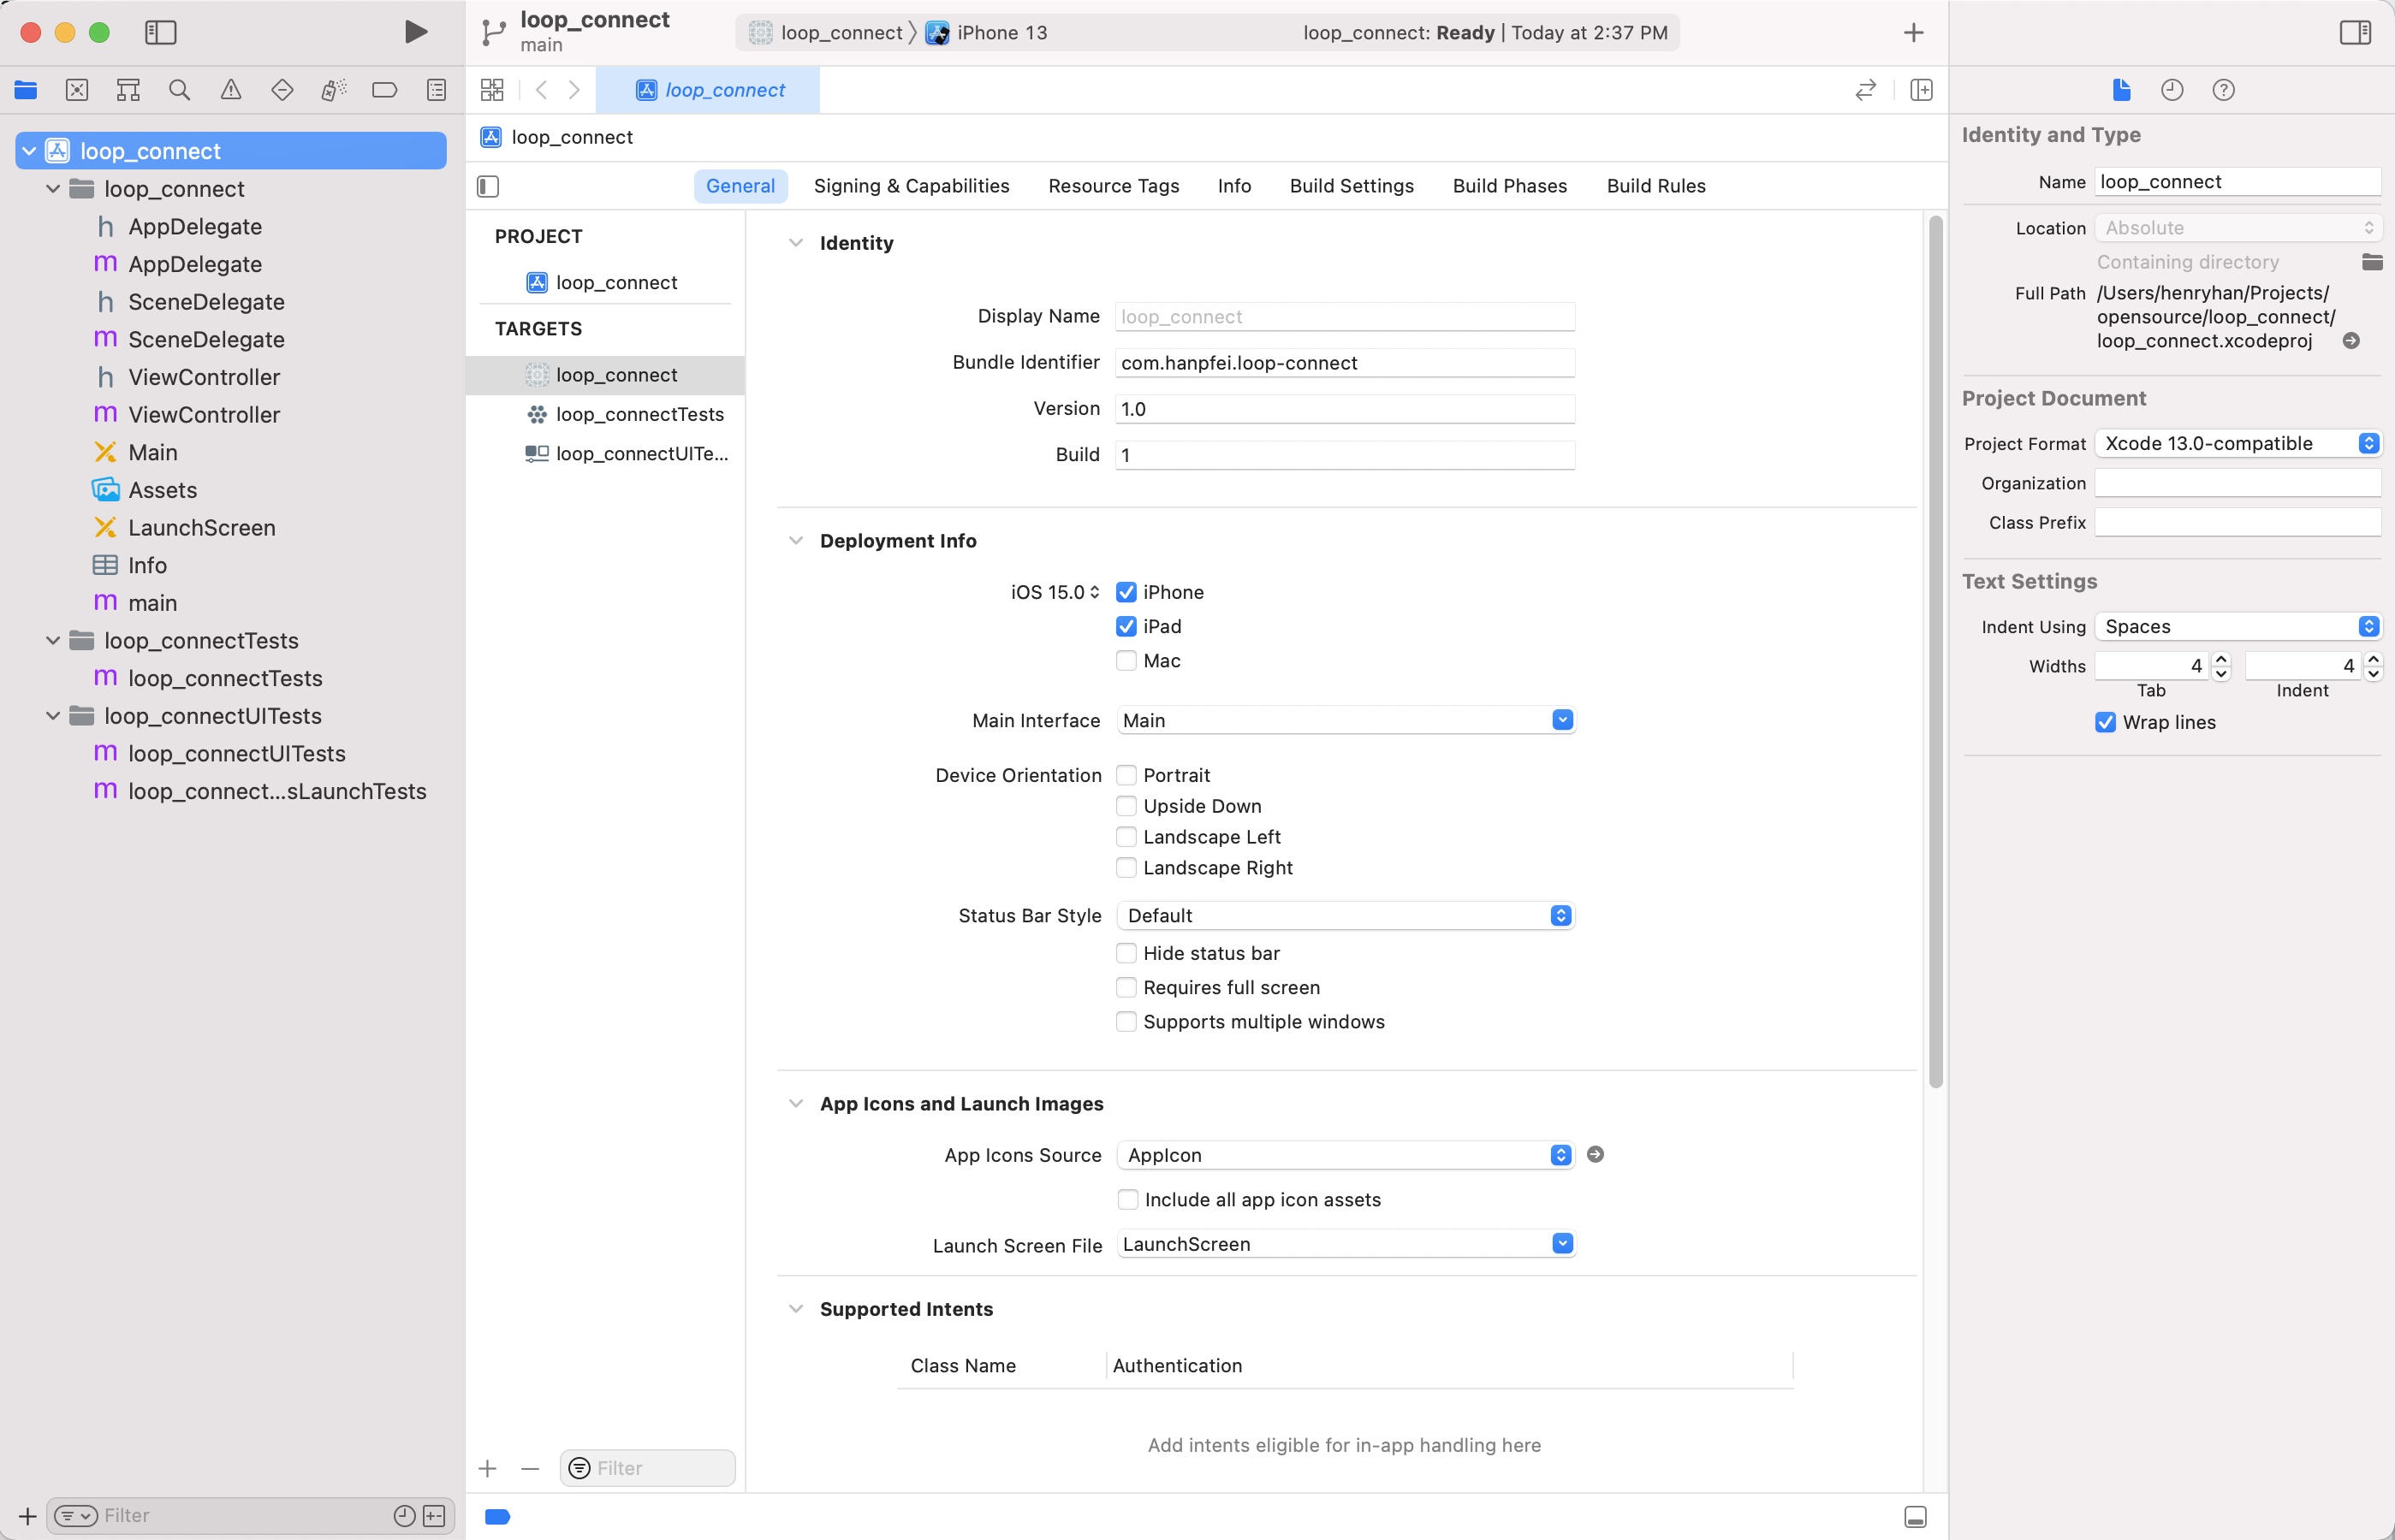Open the Status Bar Style dropdown

click(x=1346, y=915)
